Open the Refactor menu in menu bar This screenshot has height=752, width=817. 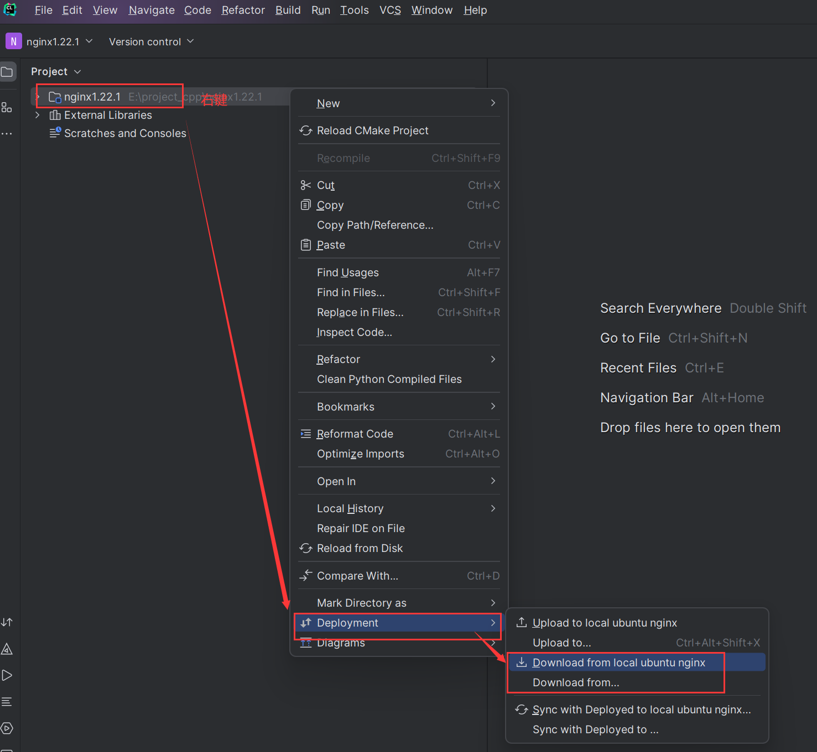(x=243, y=10)
